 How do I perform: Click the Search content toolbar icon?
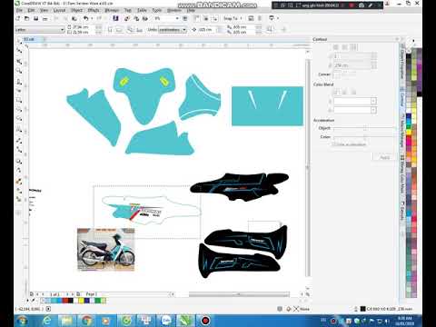(115, 18)
